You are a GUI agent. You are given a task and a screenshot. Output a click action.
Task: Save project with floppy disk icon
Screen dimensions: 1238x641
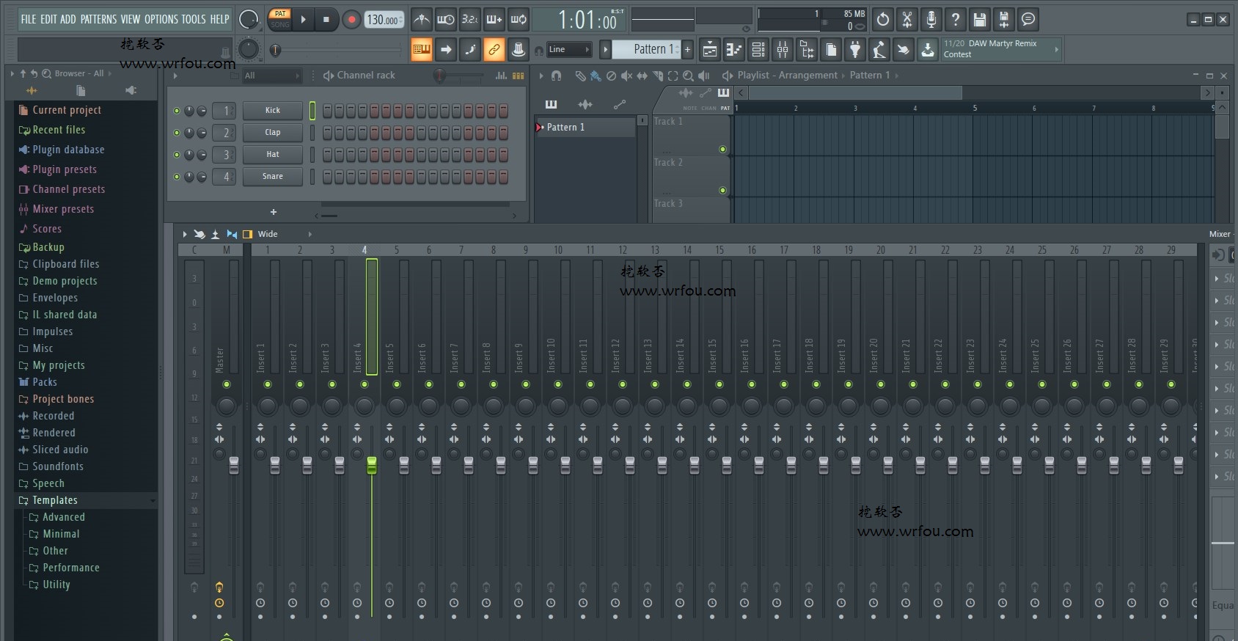980,20
